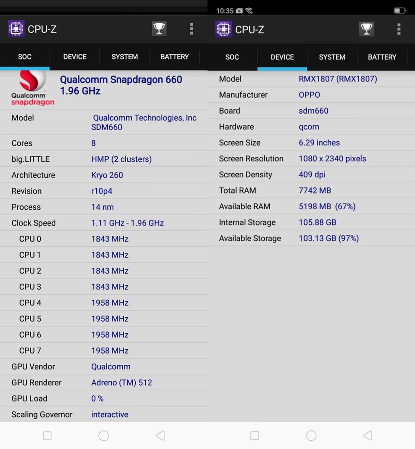
Task: Tap the Wi-Fi status icon
Action: pyautogui.click(x=249, y=11)
